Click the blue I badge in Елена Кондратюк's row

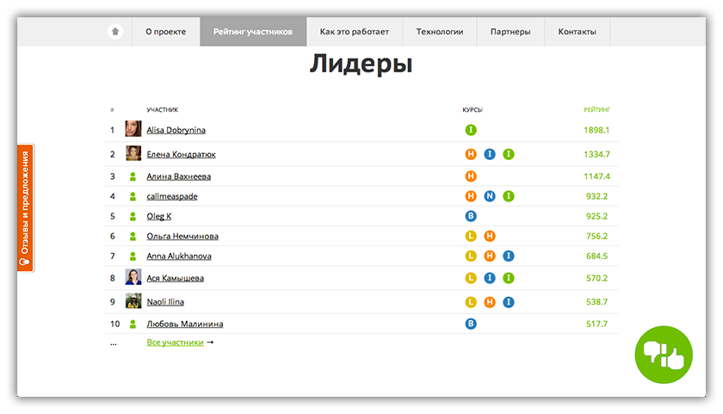(x=490, y=154)
